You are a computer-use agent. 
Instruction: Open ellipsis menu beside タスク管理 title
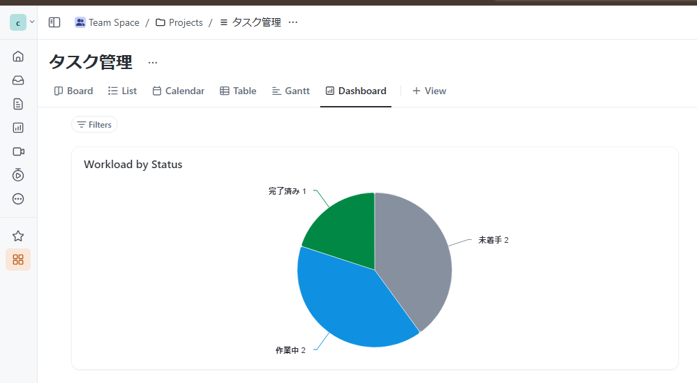tap(153, 63)
